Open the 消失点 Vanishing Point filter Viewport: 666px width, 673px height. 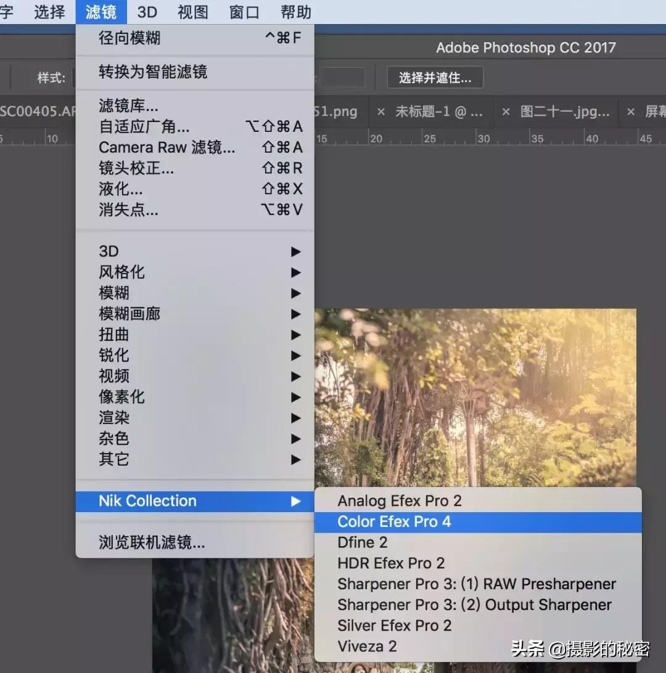(x=128, y=210)
